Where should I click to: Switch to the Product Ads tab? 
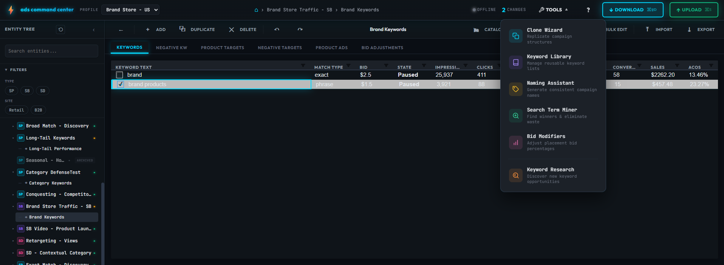click(x=332, y=48)
